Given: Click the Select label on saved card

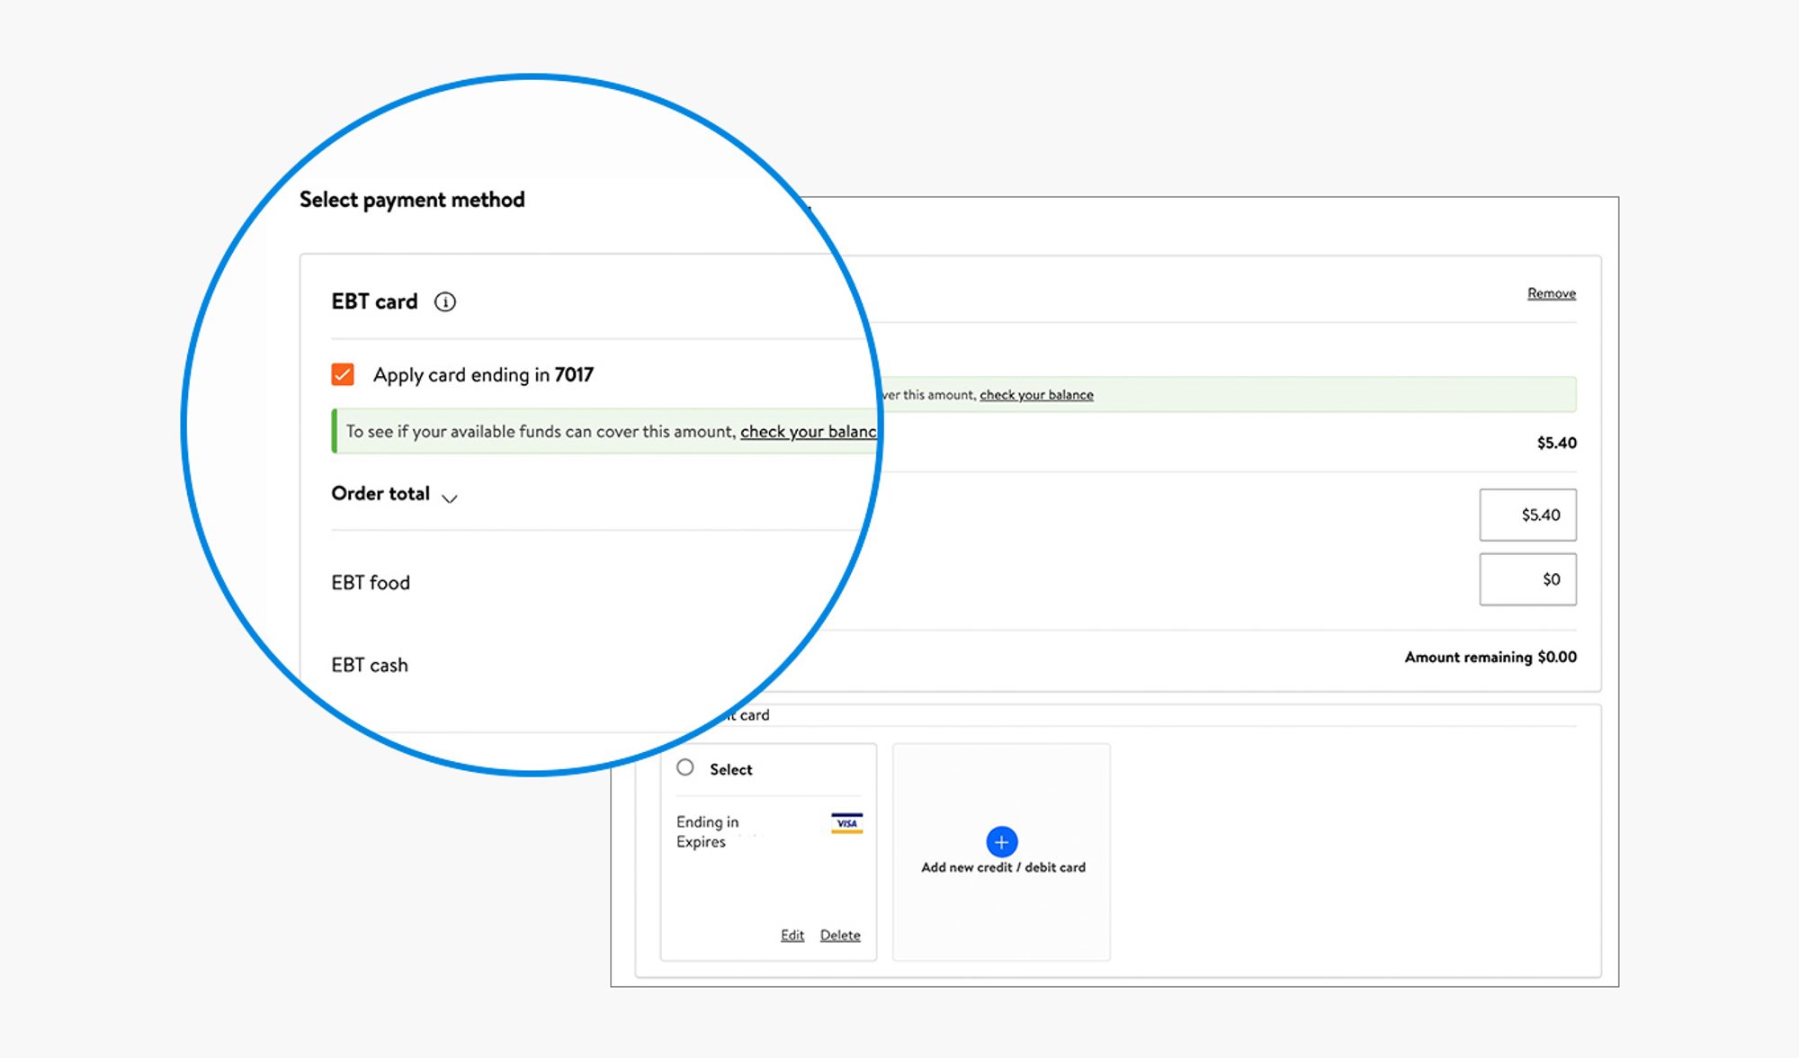Looking at the screenshot, I should pos(730,770).
